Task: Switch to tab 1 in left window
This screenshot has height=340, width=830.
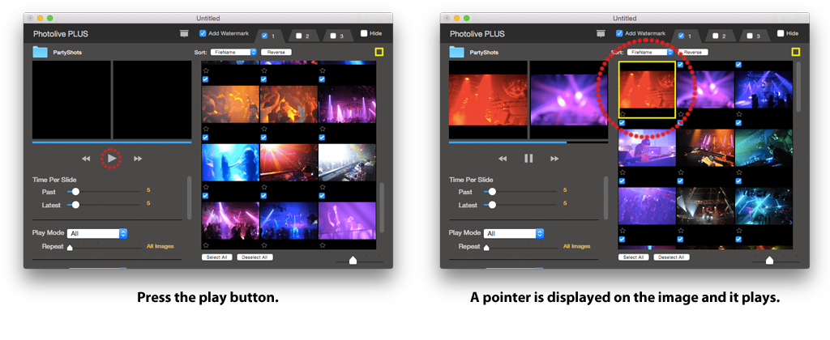Action: tap(269, 36)
